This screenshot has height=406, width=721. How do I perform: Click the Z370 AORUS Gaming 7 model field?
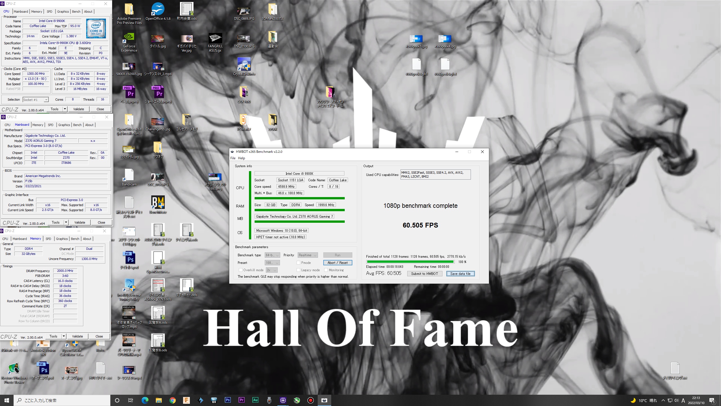coord(51,141)
